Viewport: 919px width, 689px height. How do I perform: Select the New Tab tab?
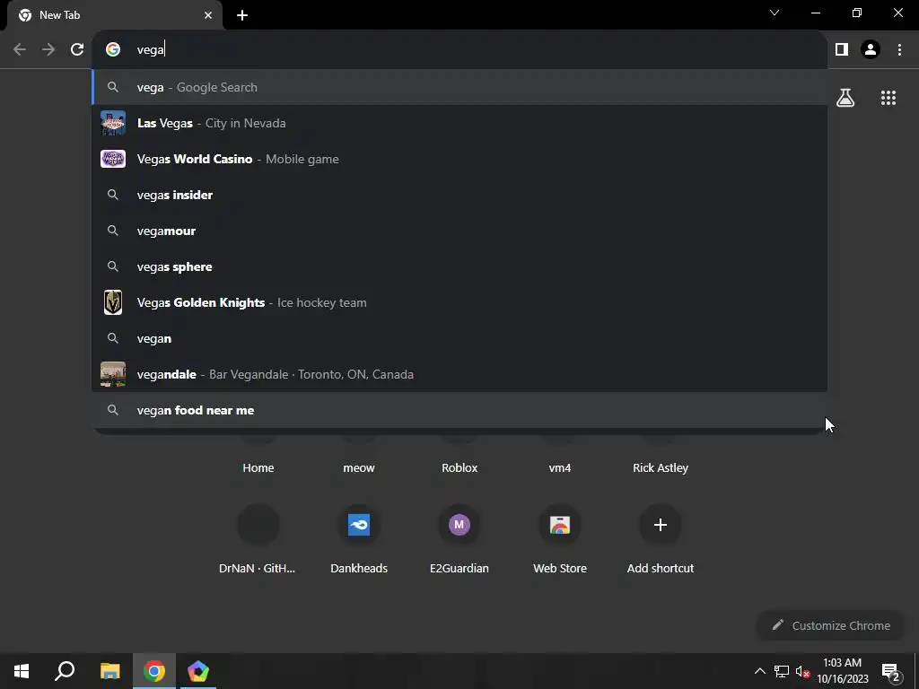coord(115,16)
